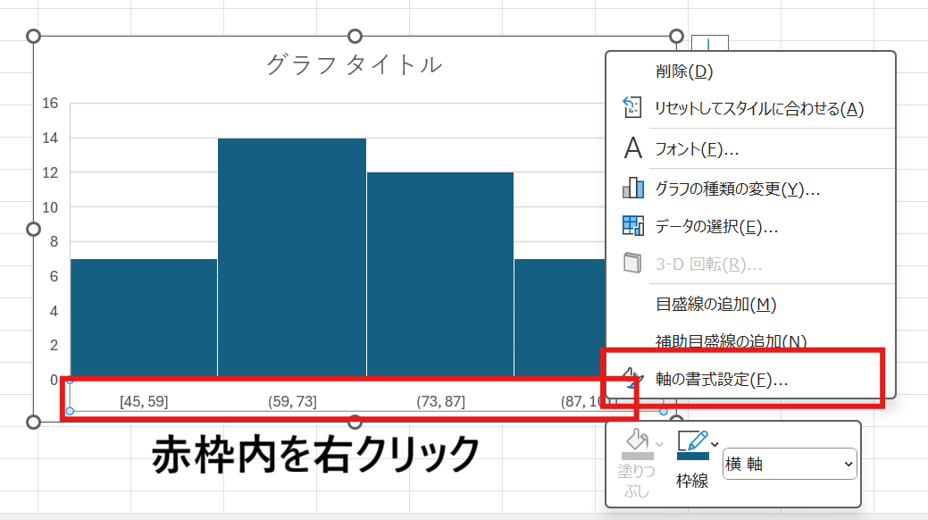
Task: Click the 軸の書式設定 axis format icon
Action: coord(633,380)
